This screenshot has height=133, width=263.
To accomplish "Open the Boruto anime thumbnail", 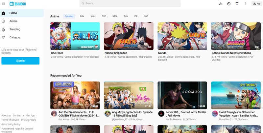I will [x=236, y=36].
